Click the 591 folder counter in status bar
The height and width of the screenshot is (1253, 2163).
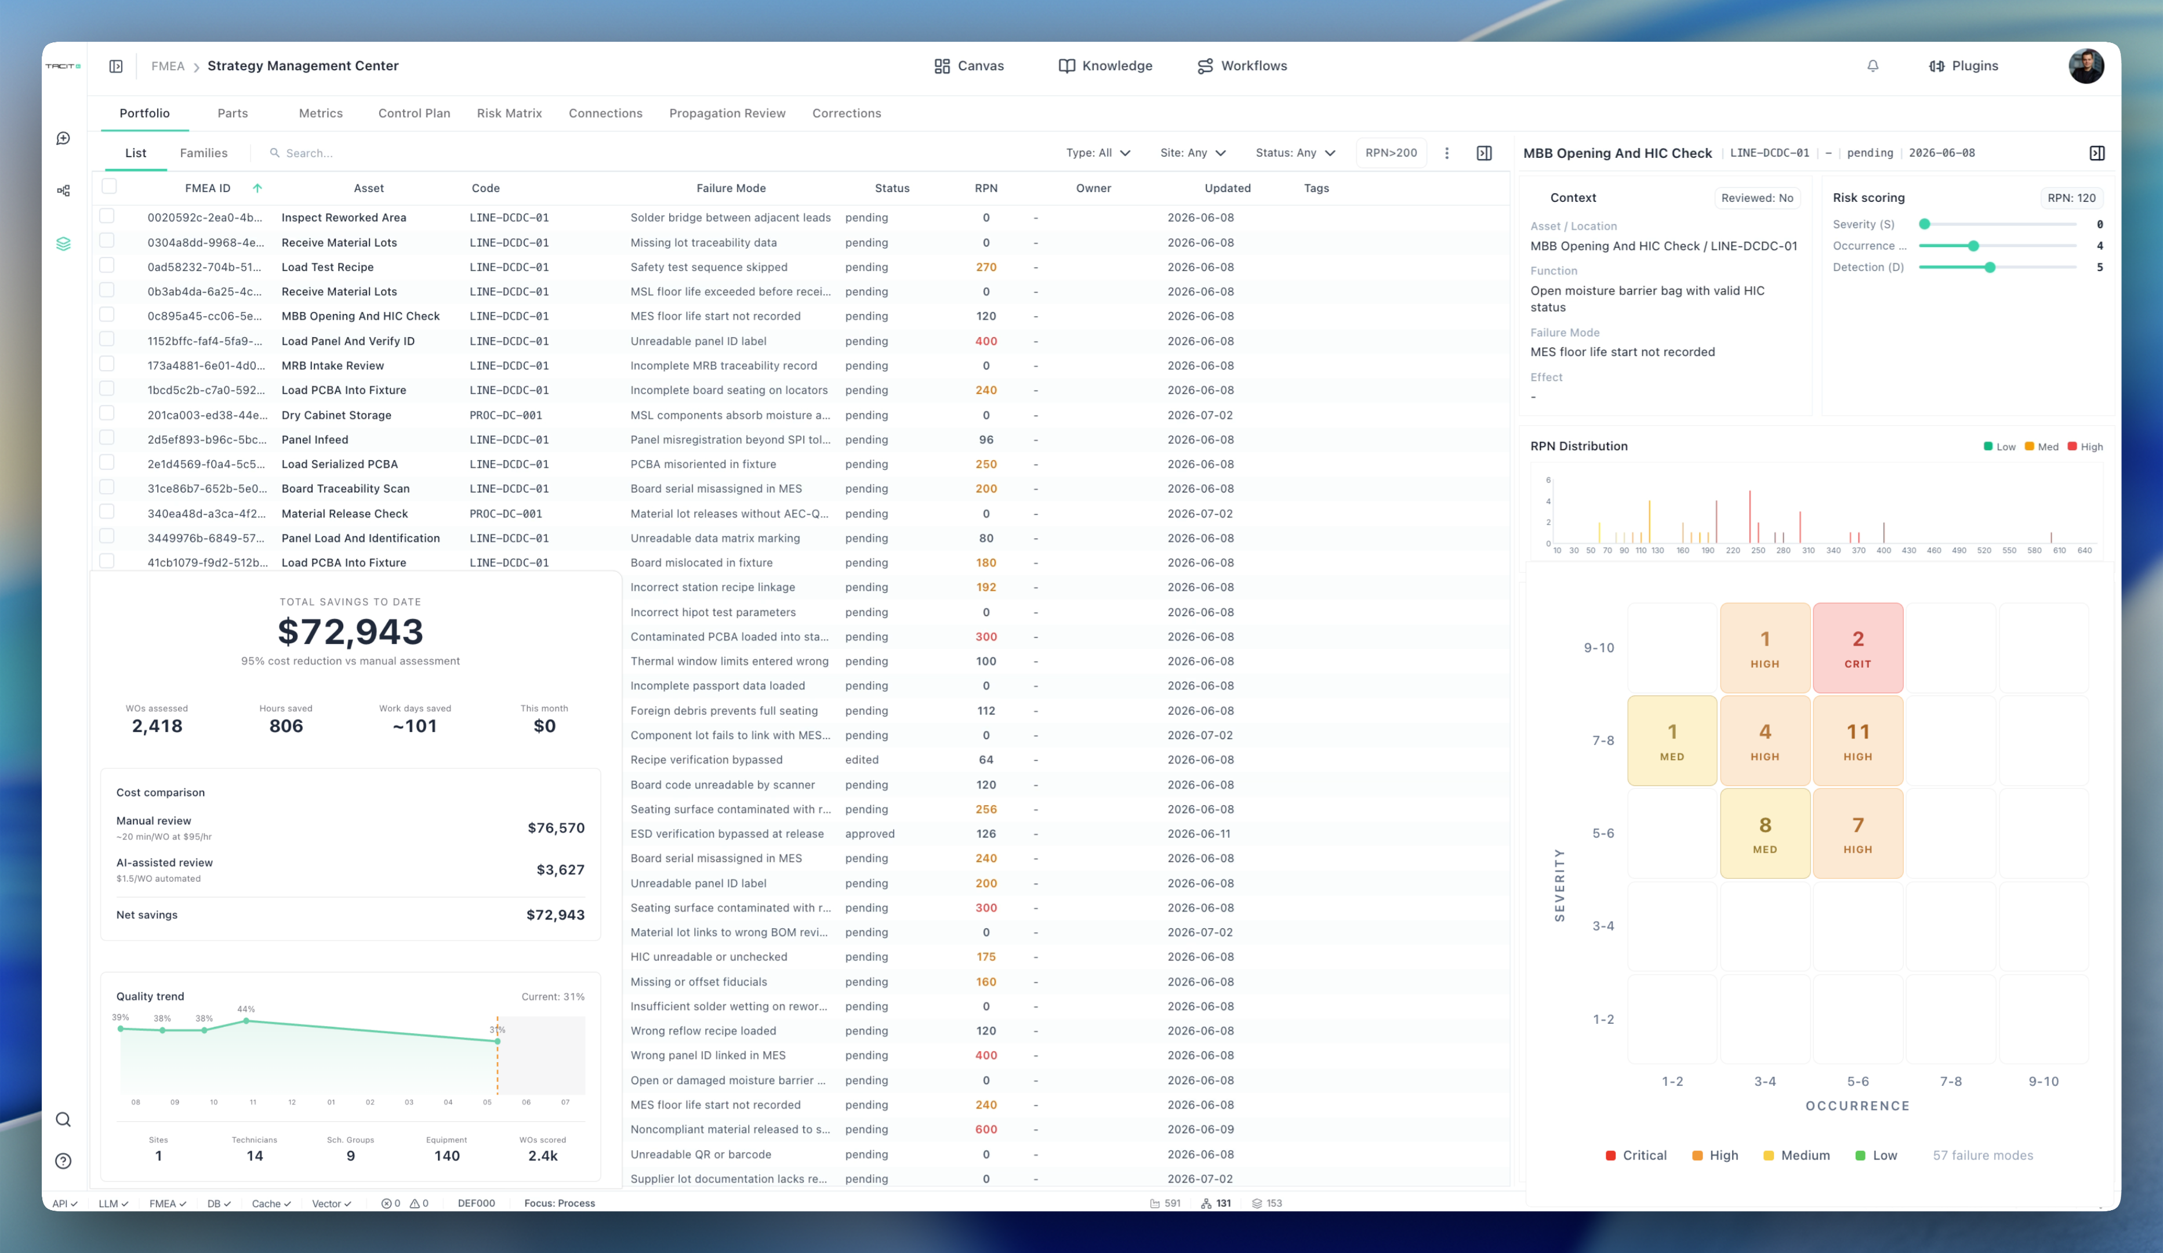coord(1165,1203)
